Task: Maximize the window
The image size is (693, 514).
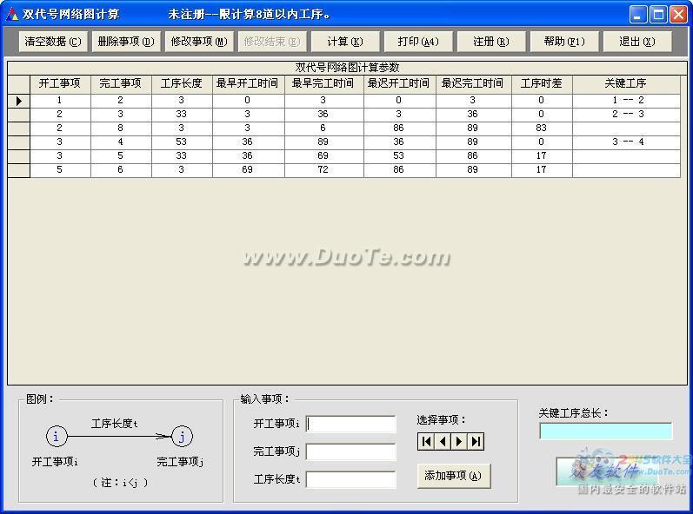Action: (658, 14)
